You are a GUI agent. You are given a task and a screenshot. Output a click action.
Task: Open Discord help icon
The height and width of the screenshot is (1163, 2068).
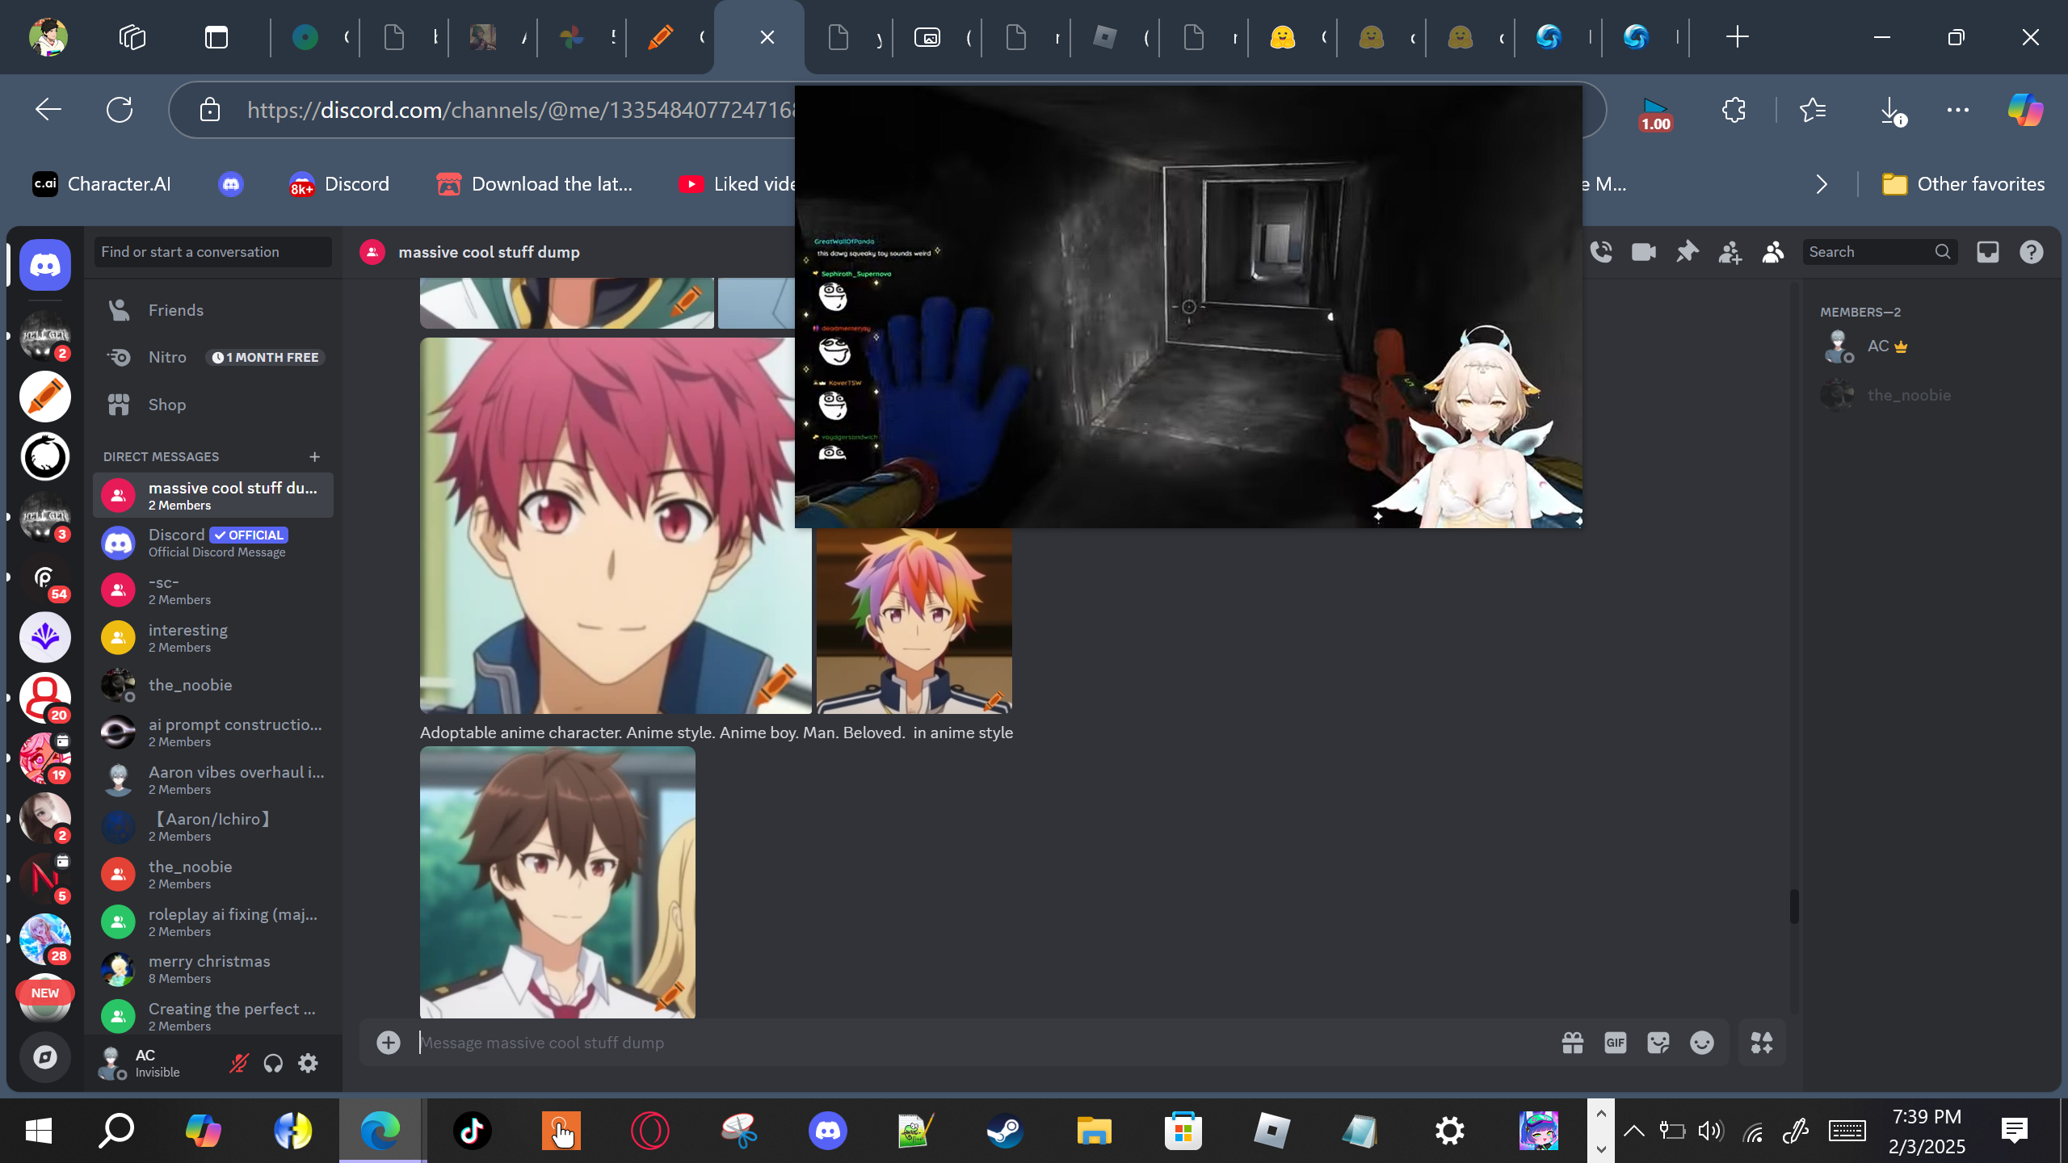coord(2032,252)
